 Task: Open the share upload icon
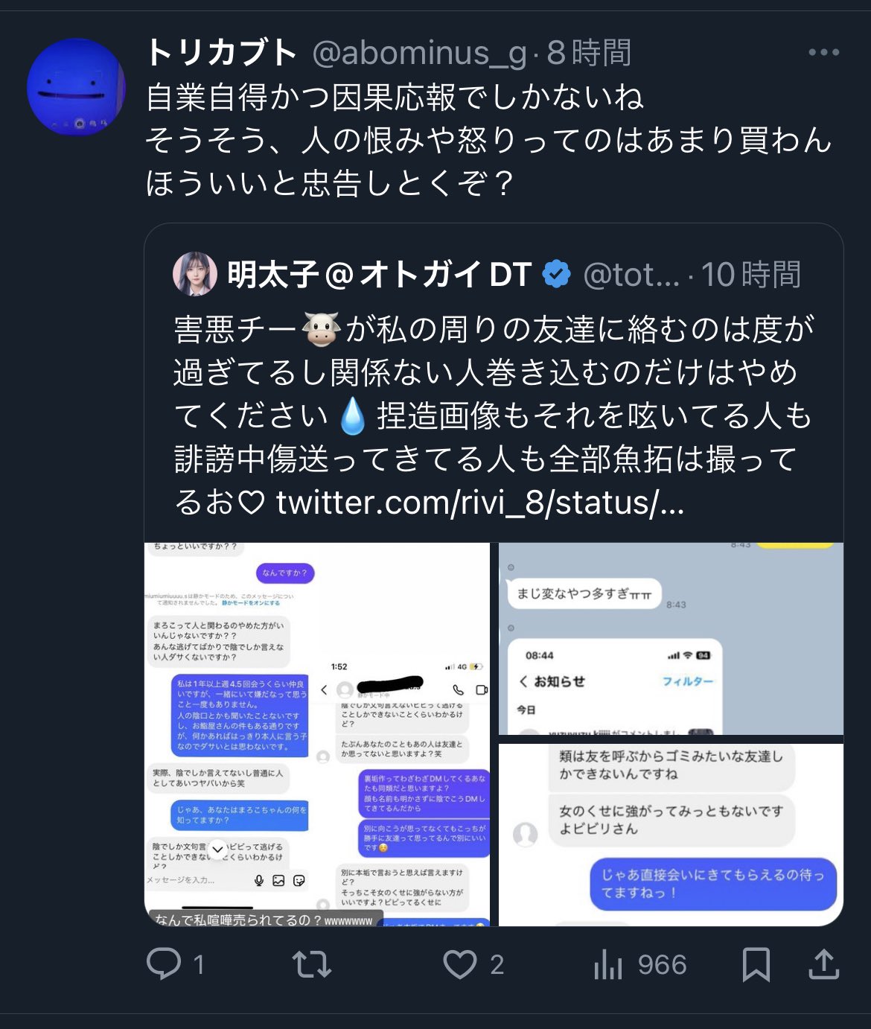tap(823, 964)
